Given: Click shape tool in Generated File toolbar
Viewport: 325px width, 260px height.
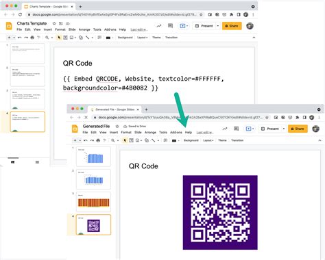Looking at the screenshot, I should point(147,140).
